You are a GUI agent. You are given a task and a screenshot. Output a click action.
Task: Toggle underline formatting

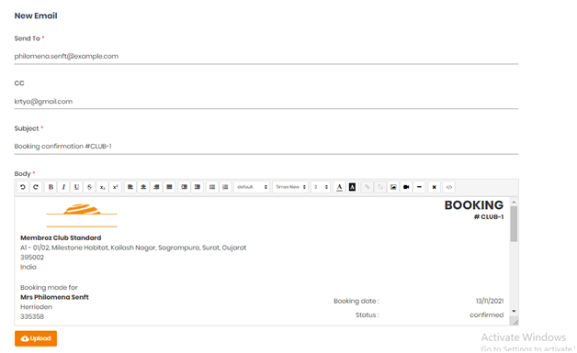(x=76, y=187)
